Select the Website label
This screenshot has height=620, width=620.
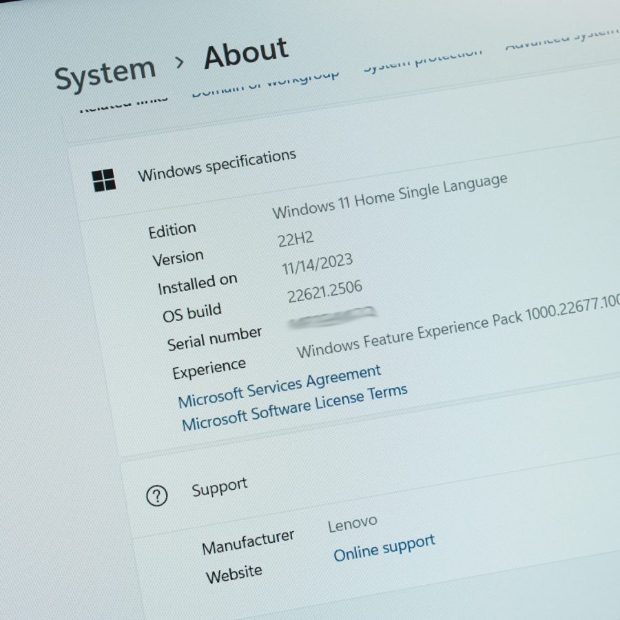coord(234,574)
